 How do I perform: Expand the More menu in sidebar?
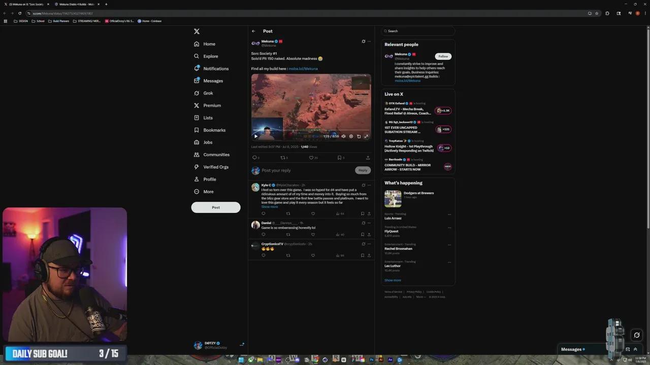[204, 192]
